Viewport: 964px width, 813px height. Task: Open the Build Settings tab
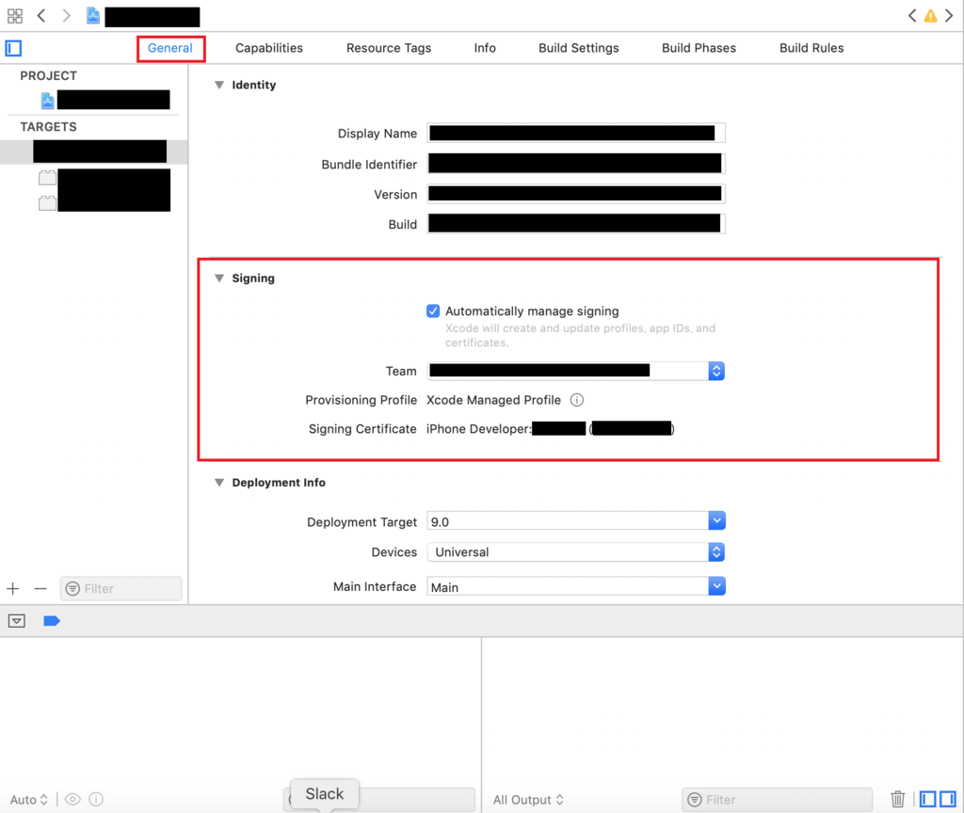coord(579,48)
